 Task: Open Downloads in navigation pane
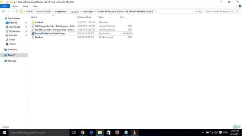14,27
